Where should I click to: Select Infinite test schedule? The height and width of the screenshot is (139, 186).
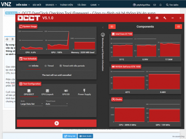click(33, 66)
